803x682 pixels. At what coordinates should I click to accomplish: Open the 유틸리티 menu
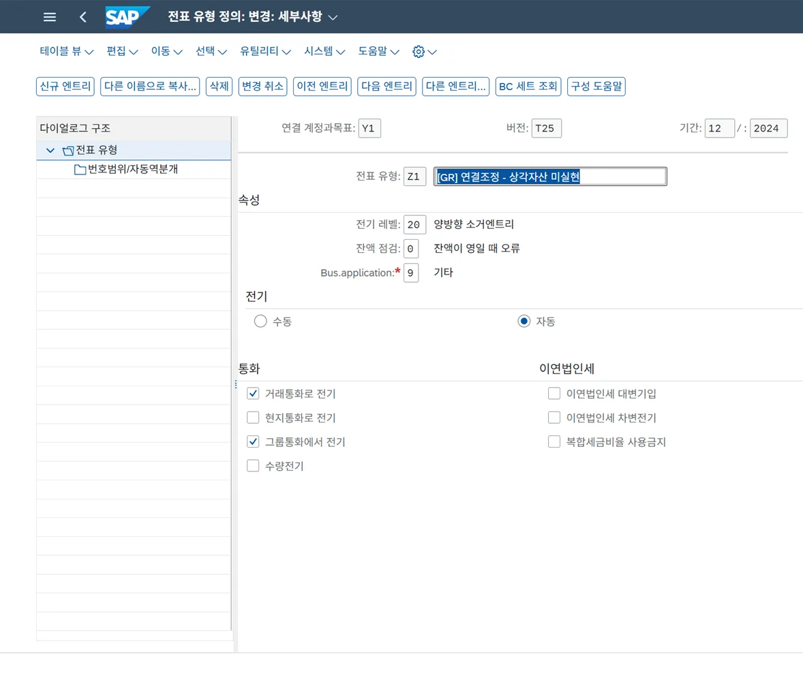[x=265, y=52]
